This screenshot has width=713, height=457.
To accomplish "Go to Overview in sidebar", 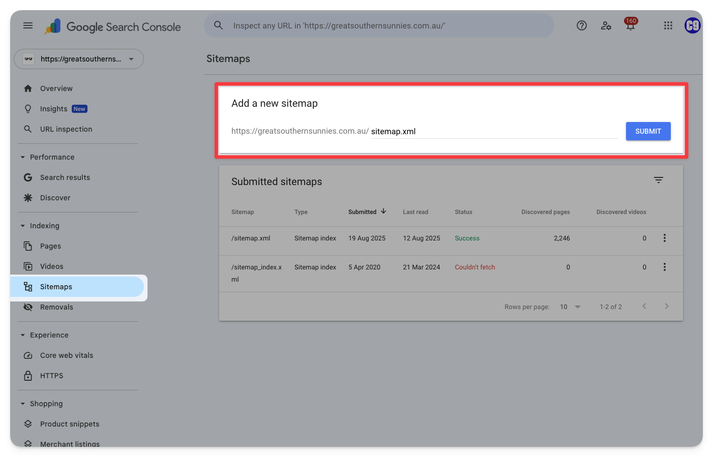I will tap(56, 88).
